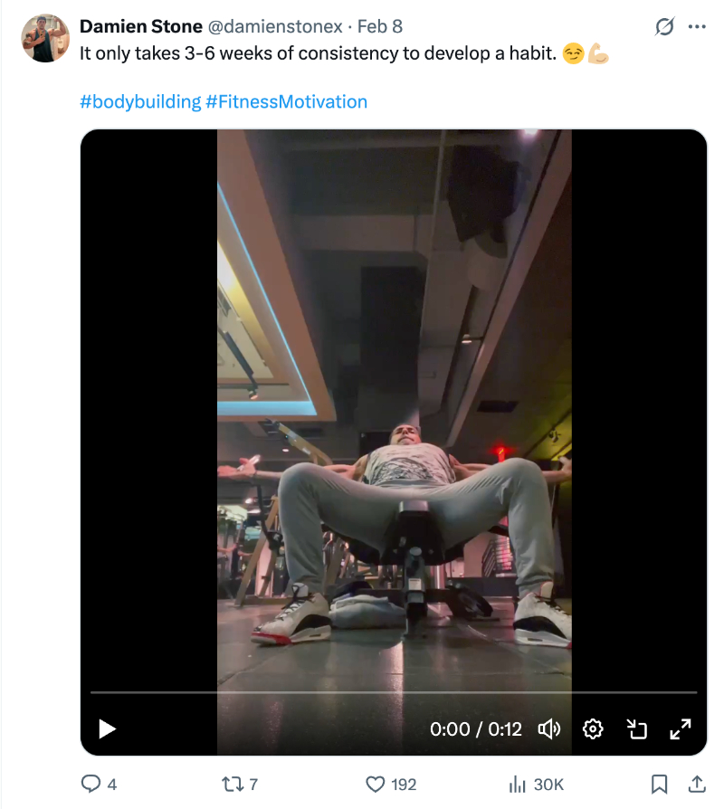Open the #bodybuilding hashtag
Image resolution: width=724 pixels, height=809 pixels.
[x=140, y=101]
